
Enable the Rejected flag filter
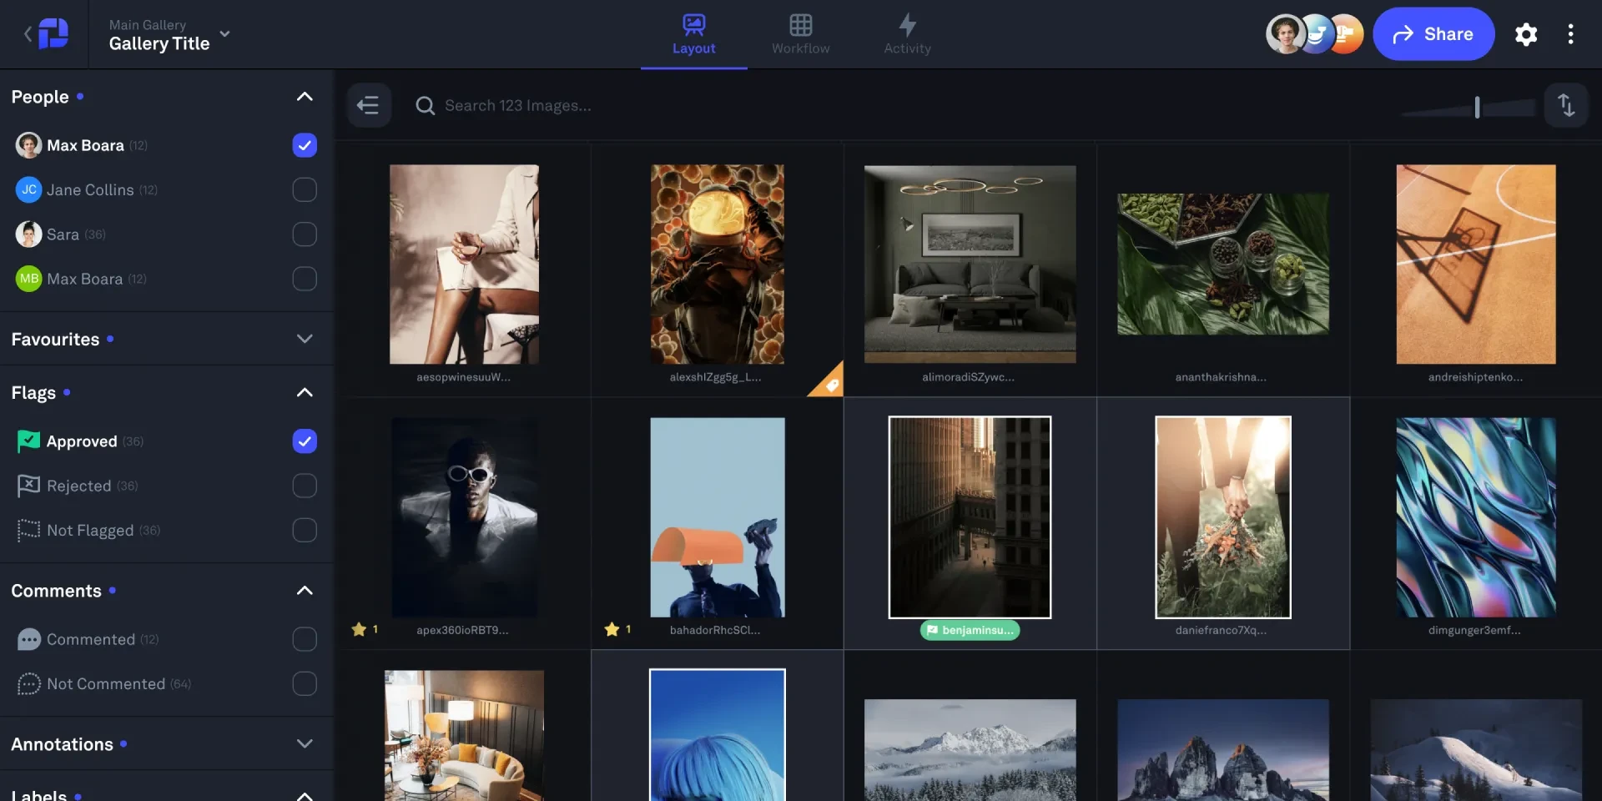tap(305, 486)
